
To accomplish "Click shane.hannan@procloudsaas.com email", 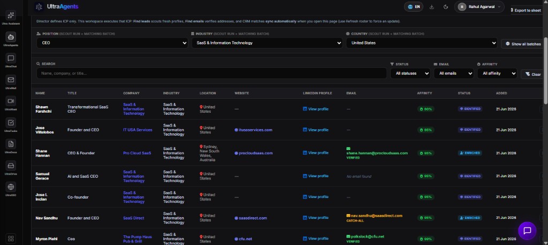I will (x=377, y=153).
